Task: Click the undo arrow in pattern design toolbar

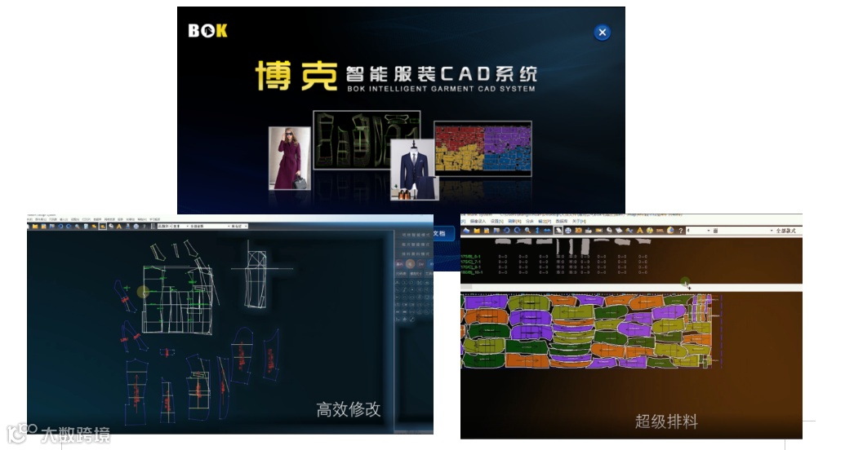Action: 60,226
